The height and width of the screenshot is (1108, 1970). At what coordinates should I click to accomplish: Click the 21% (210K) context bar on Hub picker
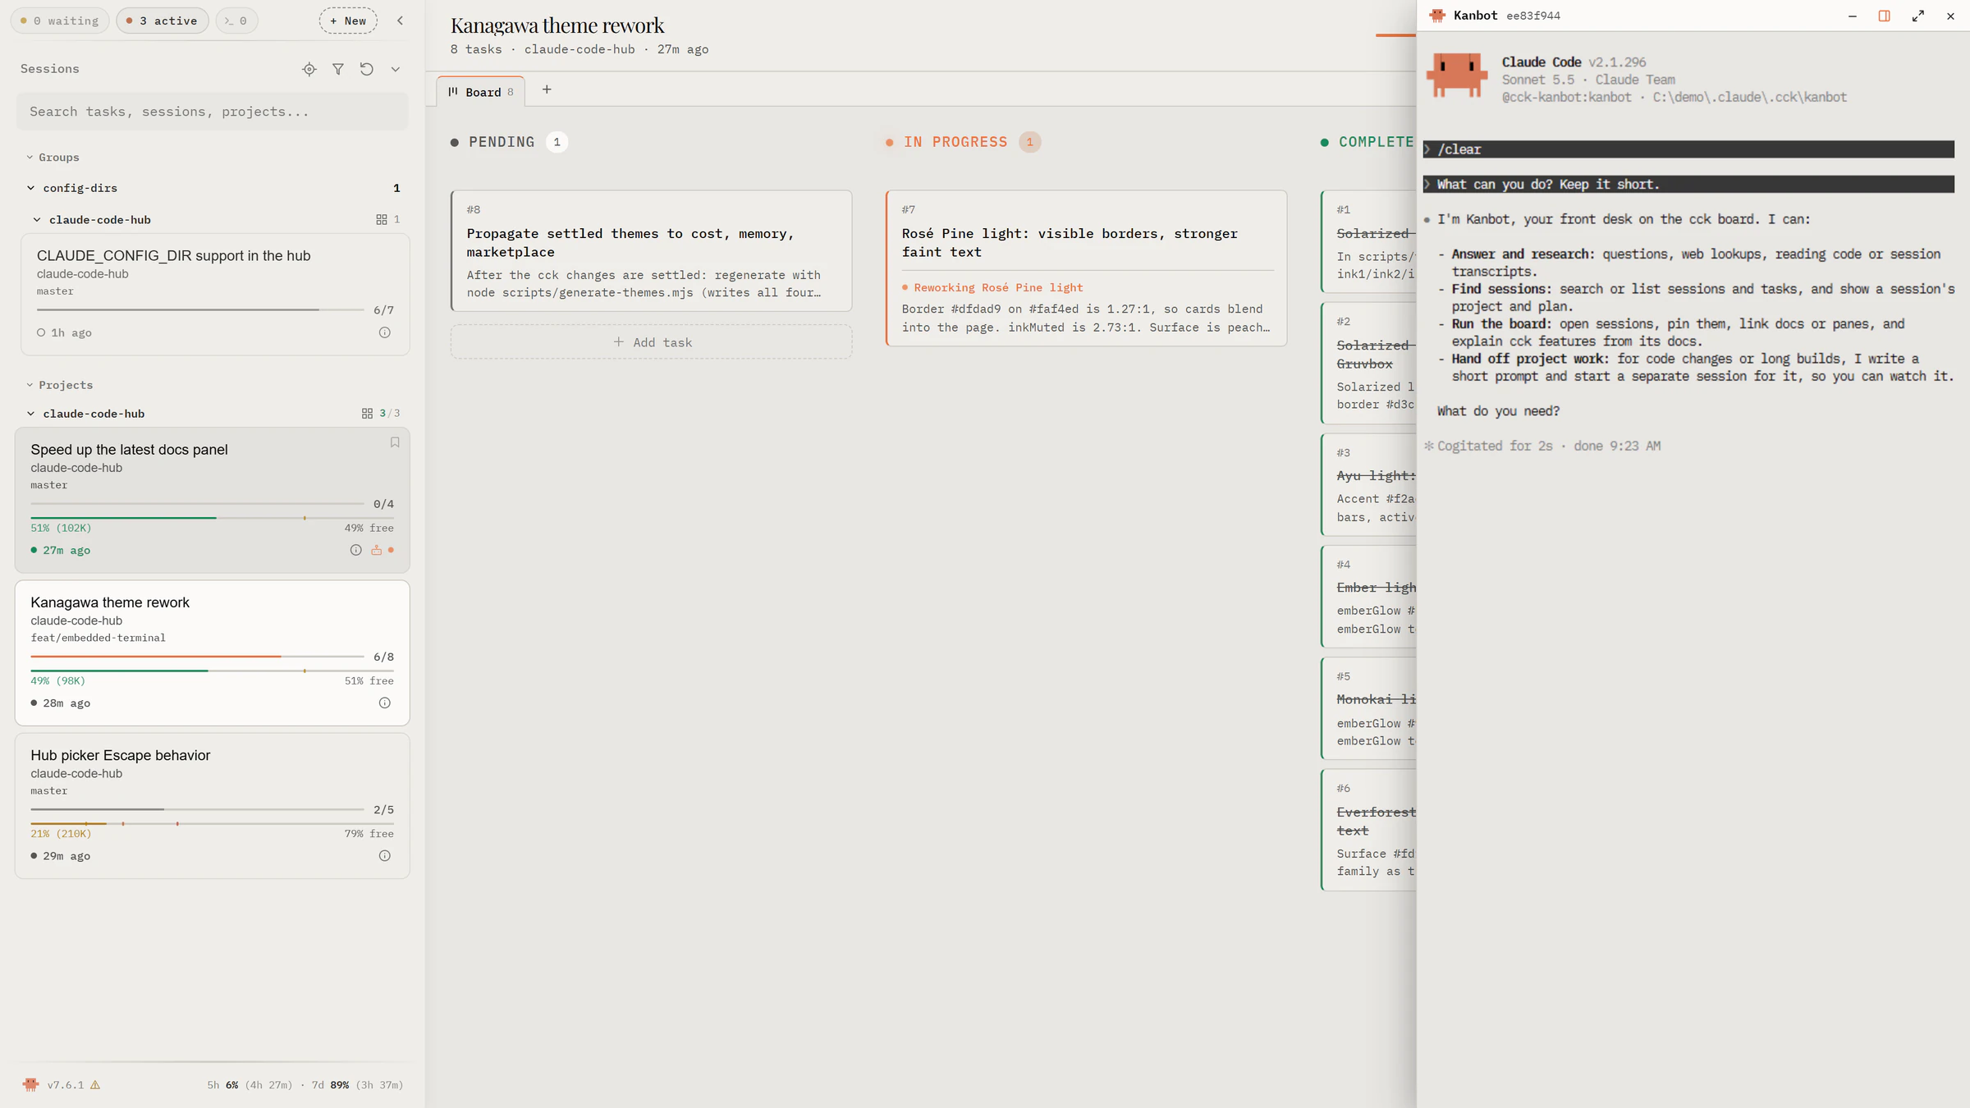pyautogui.click(x=212, y=823)
